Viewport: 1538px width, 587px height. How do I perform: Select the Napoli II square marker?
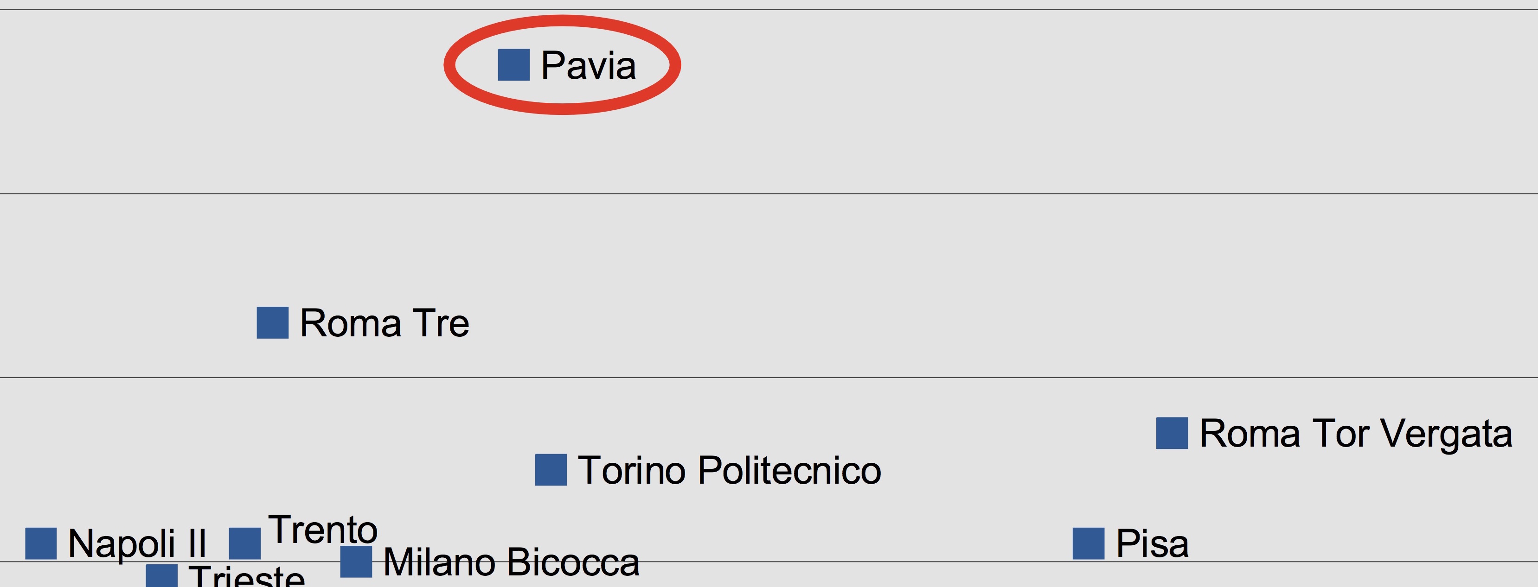41,543
